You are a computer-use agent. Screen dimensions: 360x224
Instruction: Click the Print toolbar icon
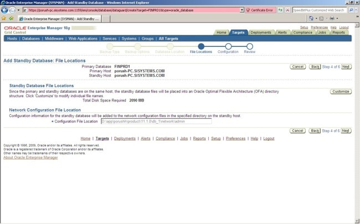coord(332,18)
